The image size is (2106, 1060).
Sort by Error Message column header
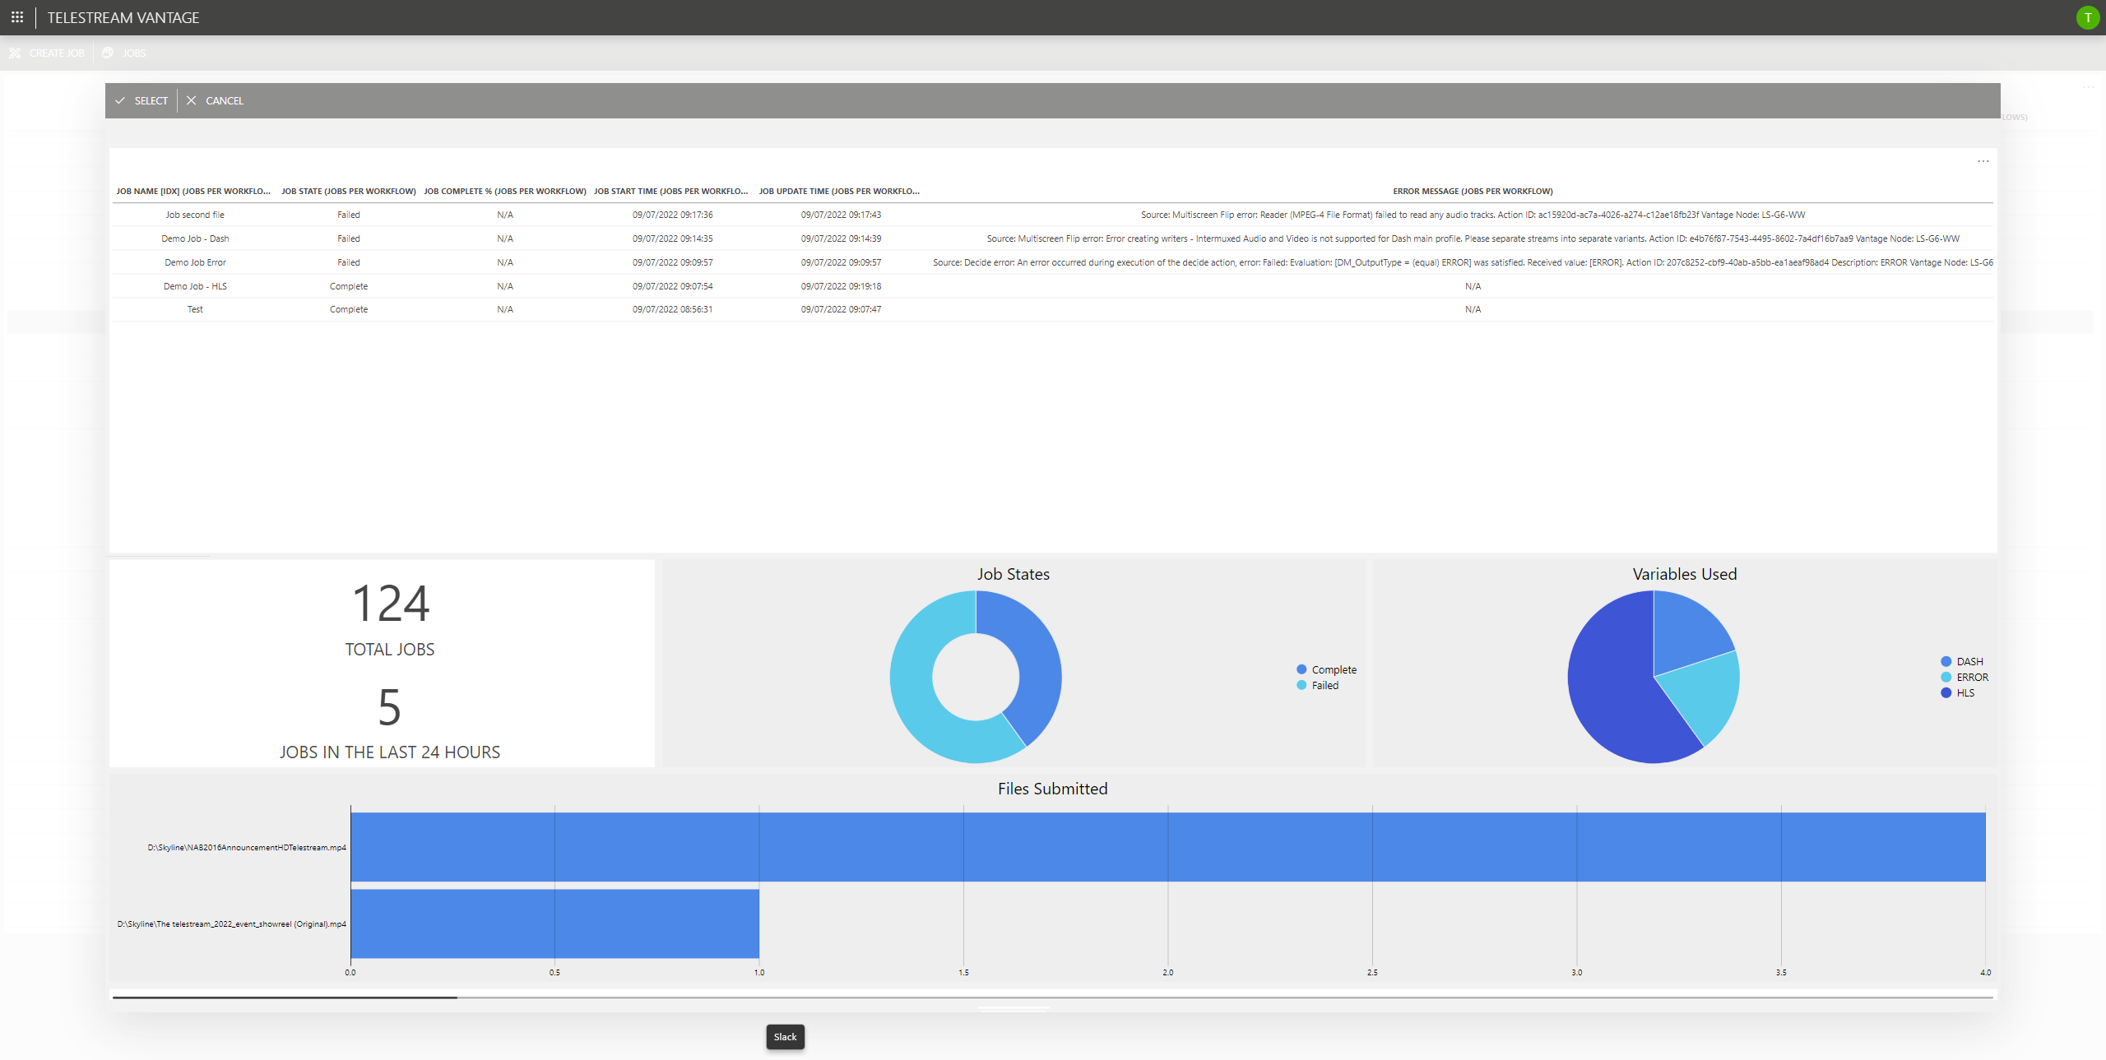[x=1473, y=192]
